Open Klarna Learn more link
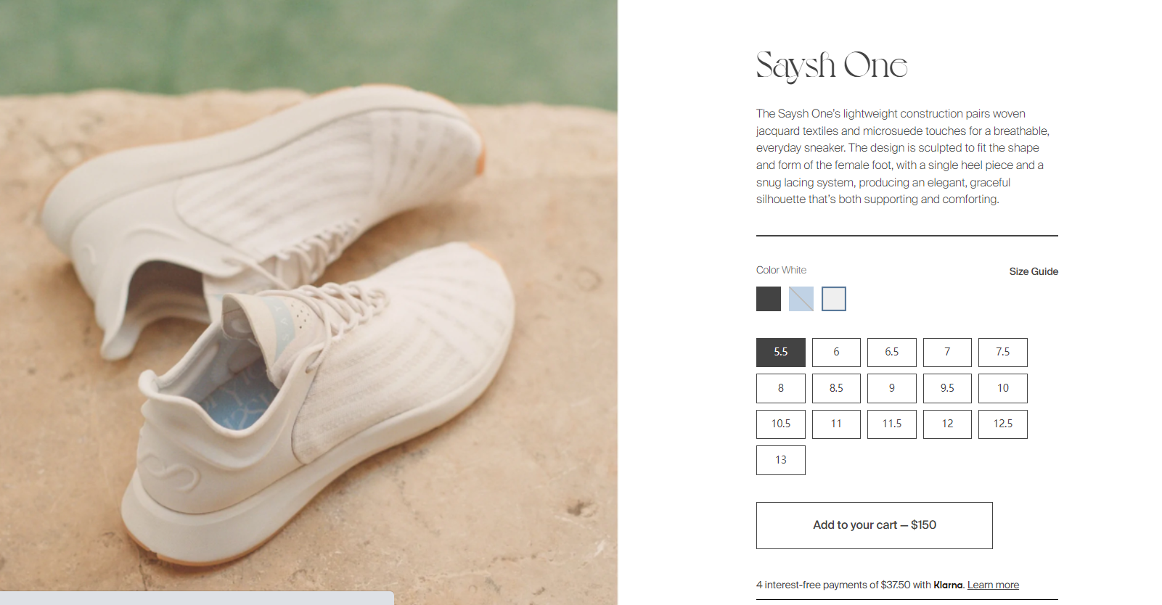 [x=993, y=585]
